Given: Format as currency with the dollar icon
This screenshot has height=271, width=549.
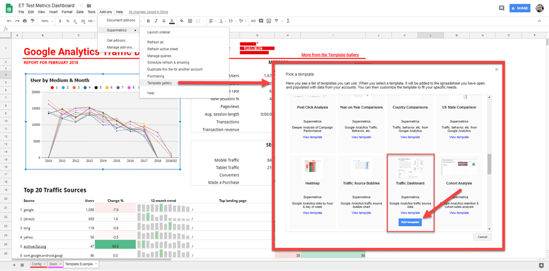Looking at the screenshot, I should (61, 21).
